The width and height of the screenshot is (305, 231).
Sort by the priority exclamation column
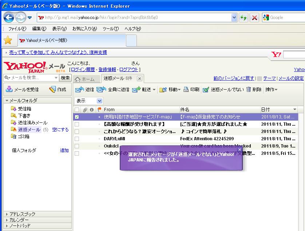click(92, 110)
